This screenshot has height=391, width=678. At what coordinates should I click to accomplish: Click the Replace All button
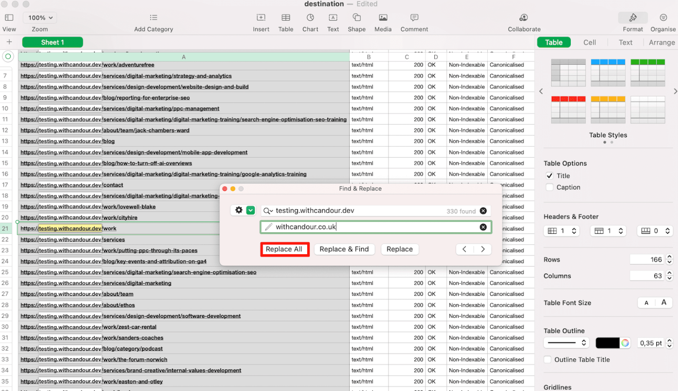285,249
